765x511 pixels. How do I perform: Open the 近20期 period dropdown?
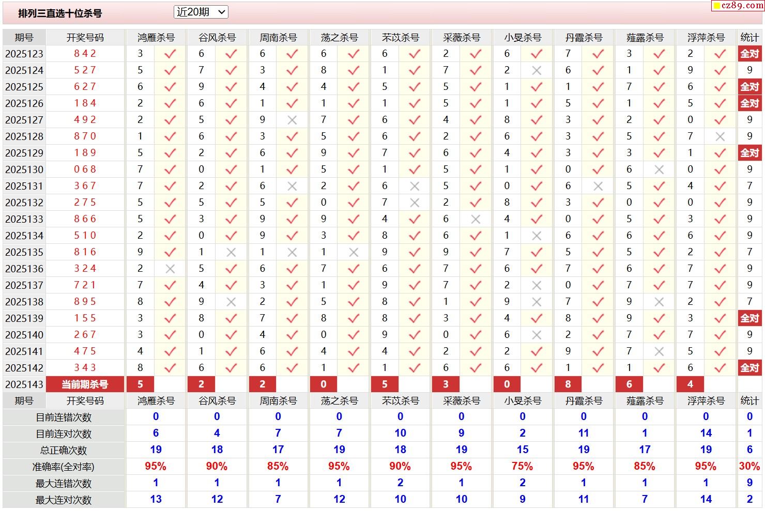(x=201, y=12)
